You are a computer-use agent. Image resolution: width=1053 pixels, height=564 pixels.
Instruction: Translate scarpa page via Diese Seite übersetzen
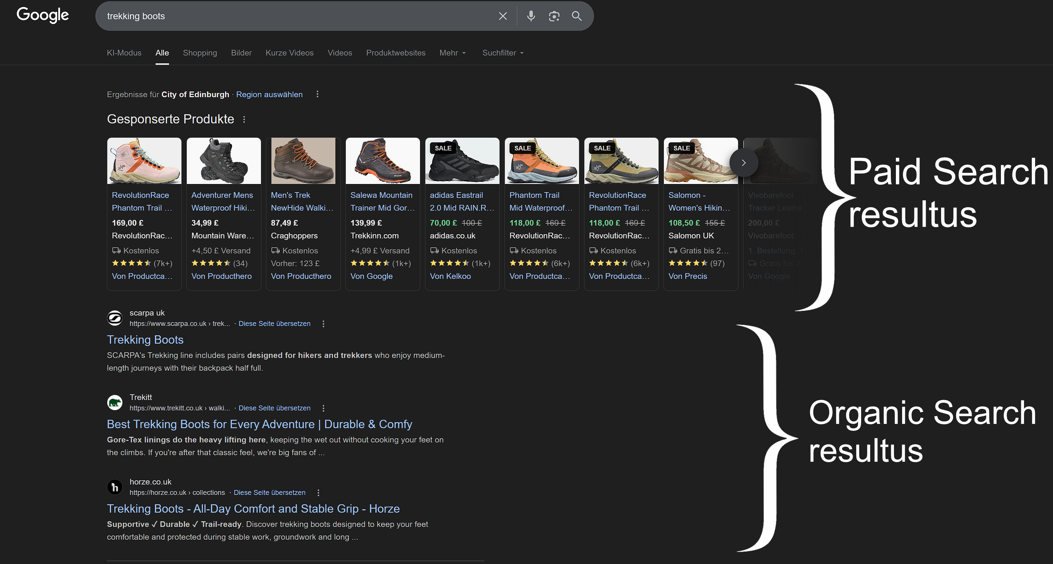tap(274, 323)
